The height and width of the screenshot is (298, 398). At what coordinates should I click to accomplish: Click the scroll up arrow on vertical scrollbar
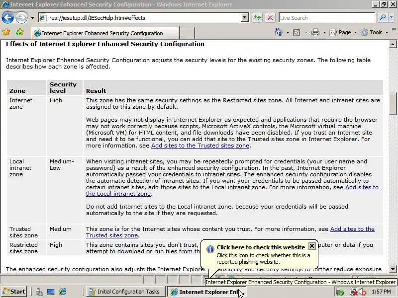click(393, 44)
